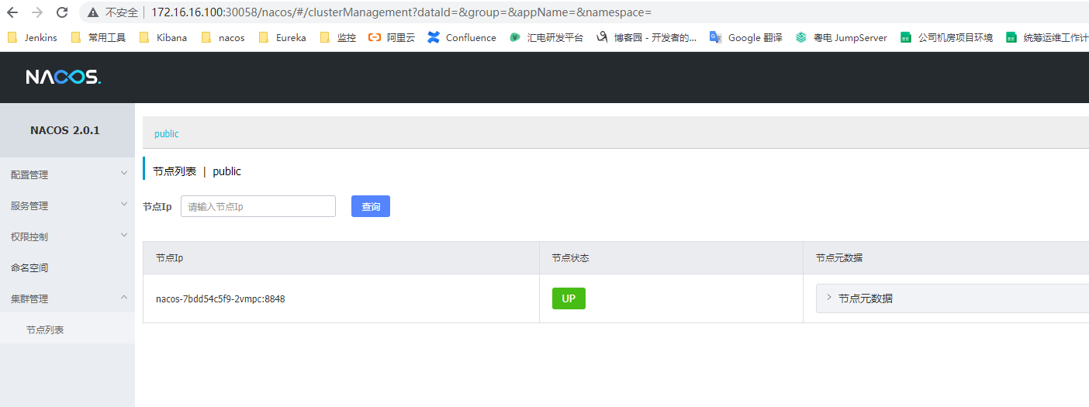Click the browser back arrow
Screen dimensions: 1089x407
pos(12,12)
